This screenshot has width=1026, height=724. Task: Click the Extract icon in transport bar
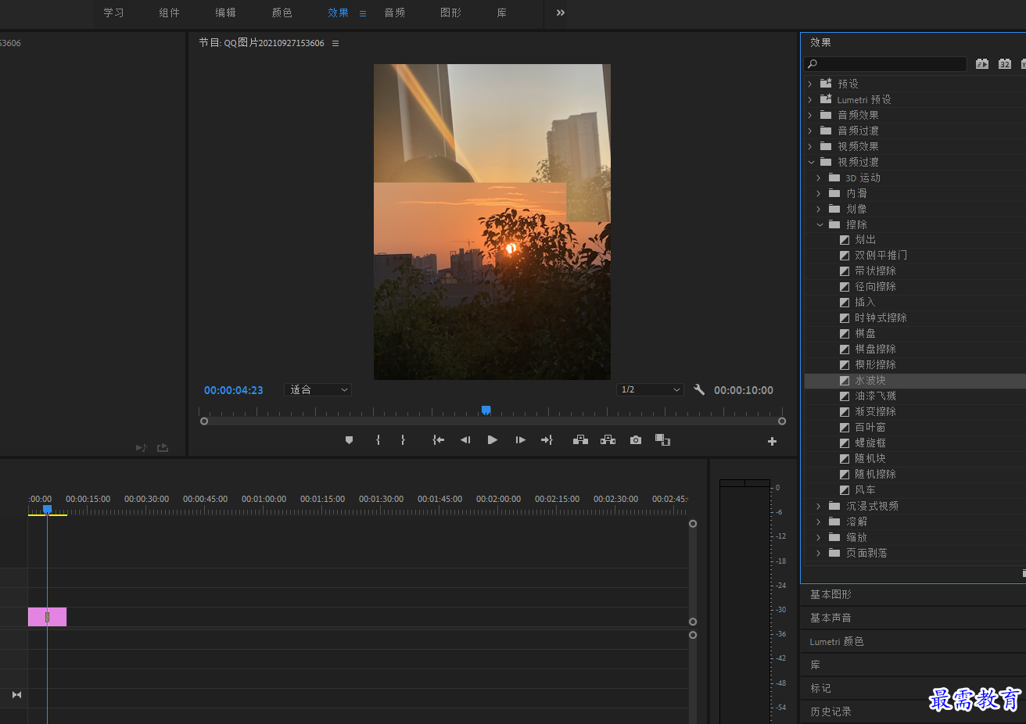(x=608, y=440)
